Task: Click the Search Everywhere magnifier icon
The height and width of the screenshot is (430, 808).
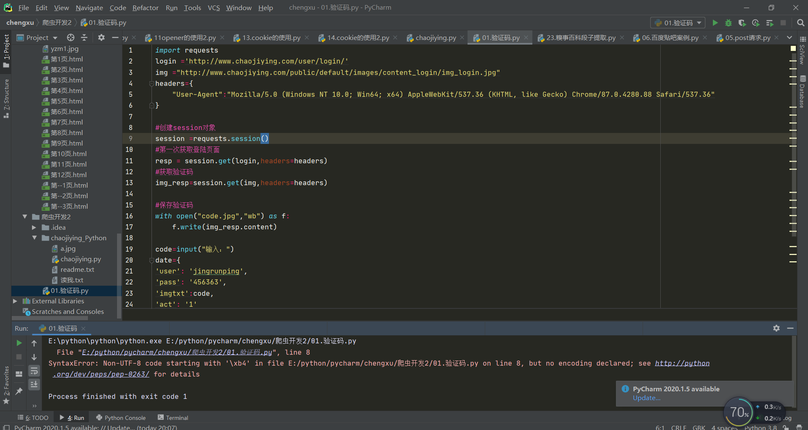Action: tap(800, 23)
